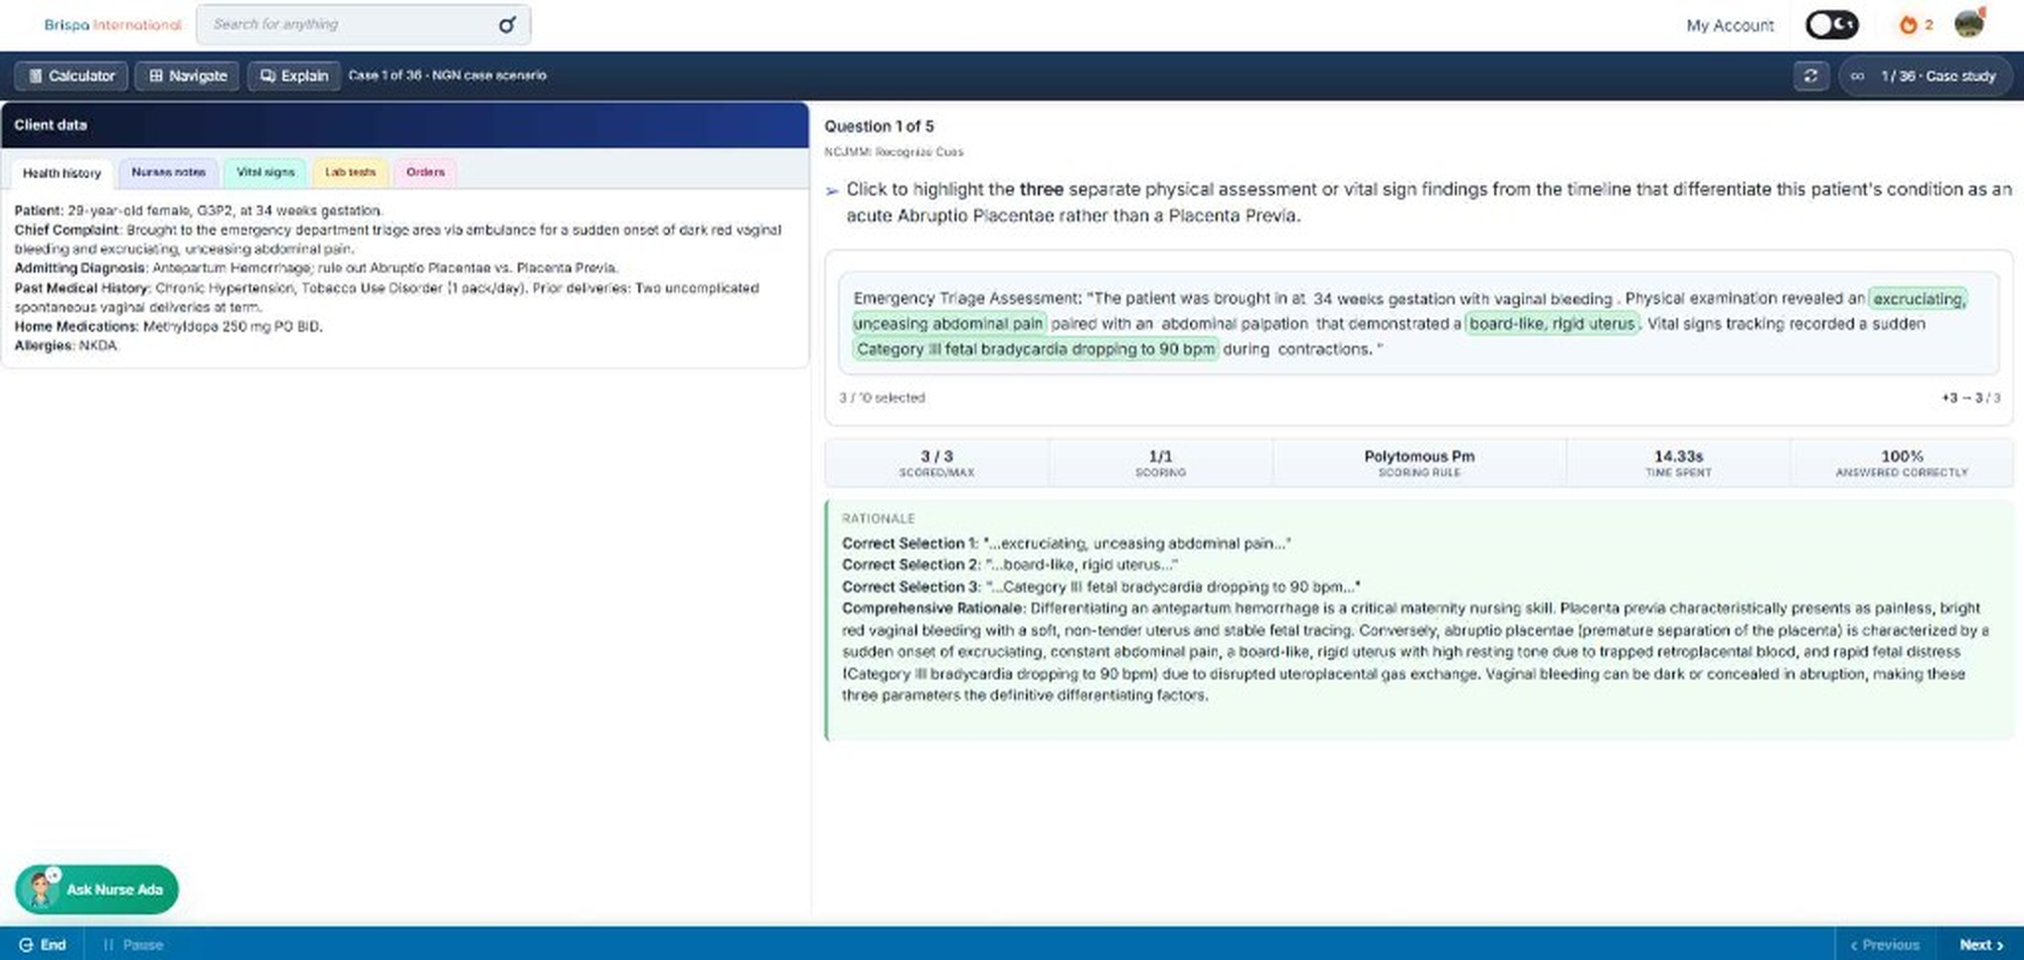This screenshot has width=2024, height=960.
Task: Open the streak flame icon counter
Action: [1915, 25]
